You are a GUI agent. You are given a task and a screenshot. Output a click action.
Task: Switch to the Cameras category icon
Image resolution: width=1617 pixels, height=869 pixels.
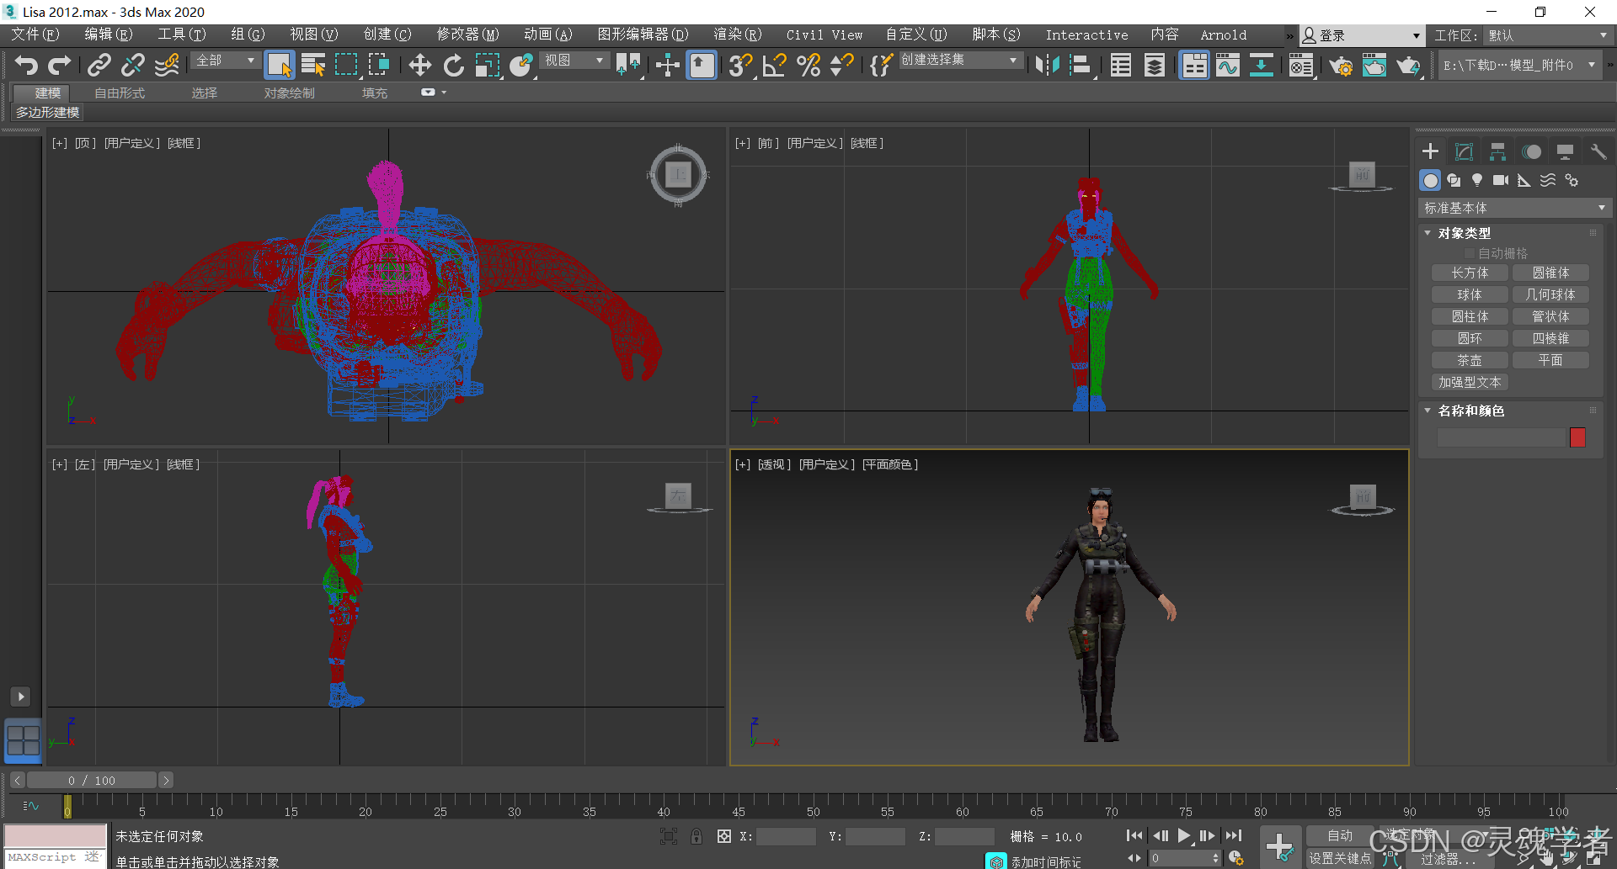1500,180
